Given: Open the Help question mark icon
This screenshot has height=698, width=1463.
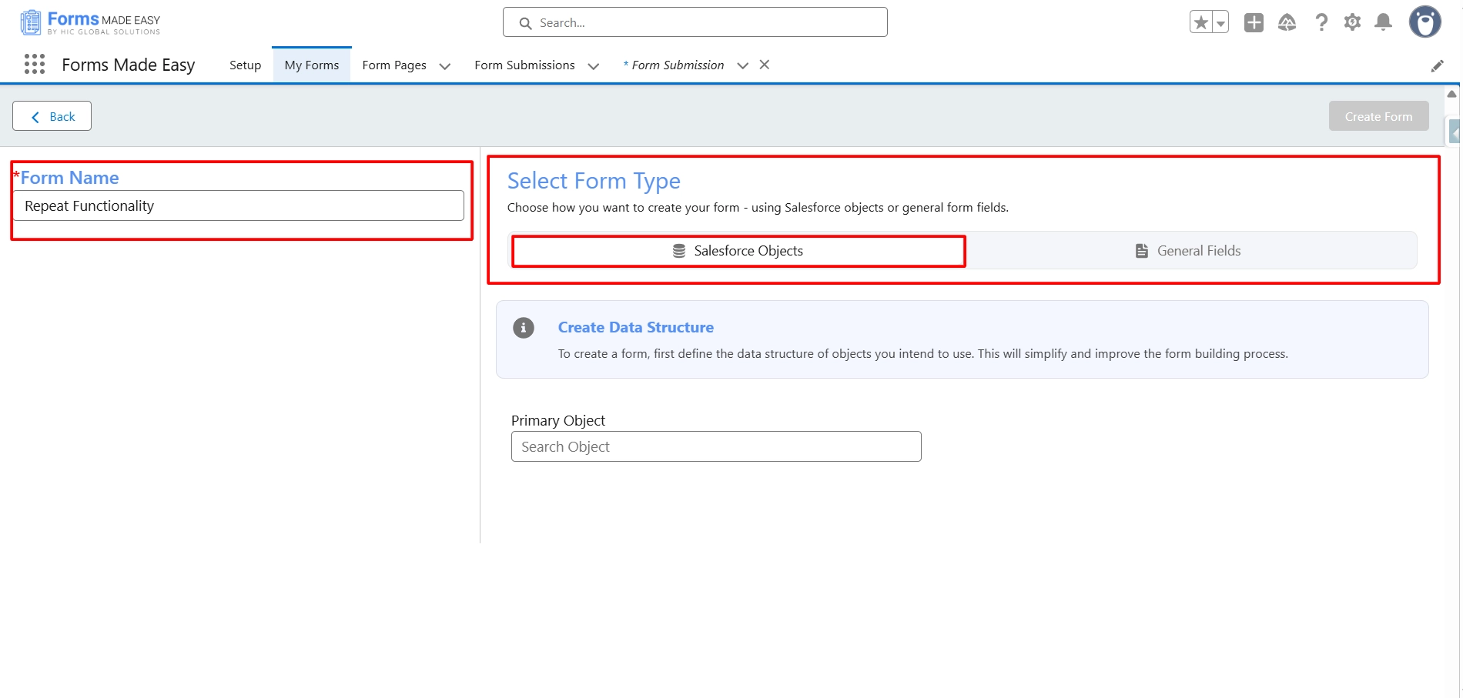Looking at the screenshot, I should pos(1321,22).
